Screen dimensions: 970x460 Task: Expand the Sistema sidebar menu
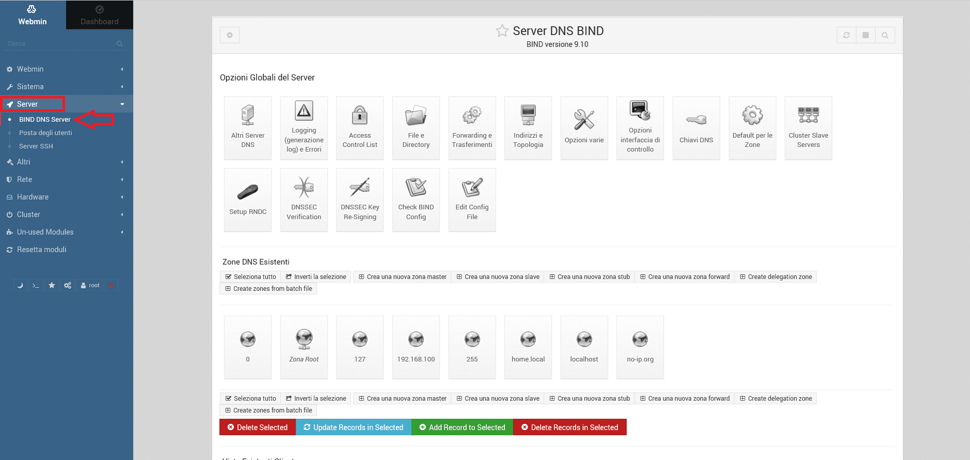click(67, 87)
